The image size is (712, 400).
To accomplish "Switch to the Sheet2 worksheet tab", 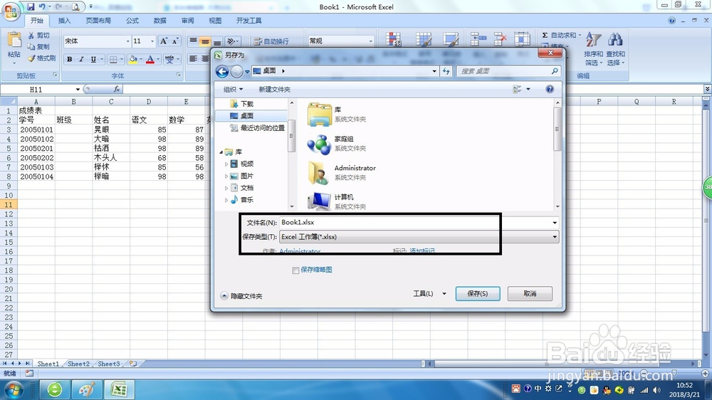I will [78, 364].
